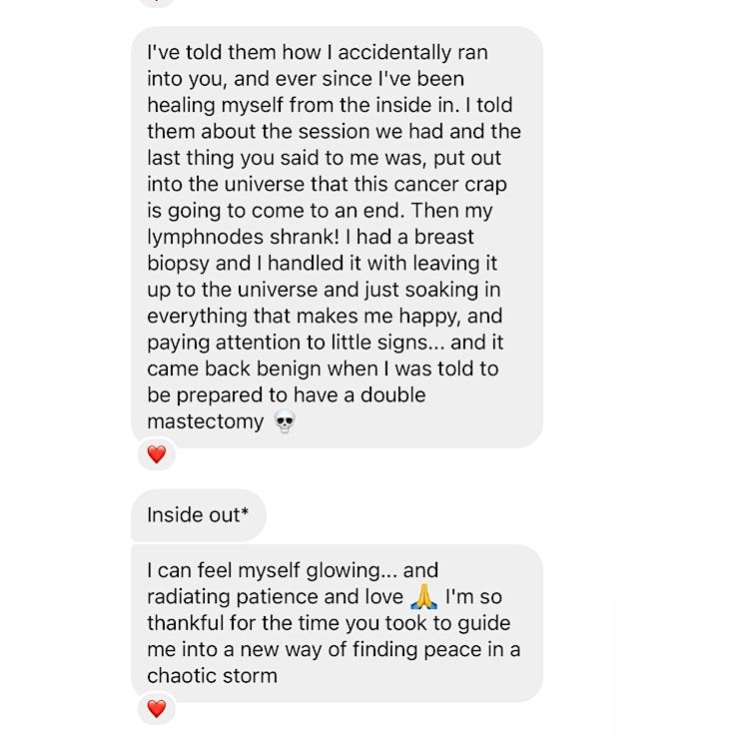The image size is (739, 739).
Task: Click the skull emoji after the word mastectomy
Action: pyautogui.click(x=285, y=421)
